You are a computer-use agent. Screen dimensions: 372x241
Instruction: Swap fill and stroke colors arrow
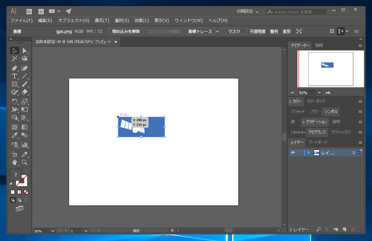pos(26,171)
